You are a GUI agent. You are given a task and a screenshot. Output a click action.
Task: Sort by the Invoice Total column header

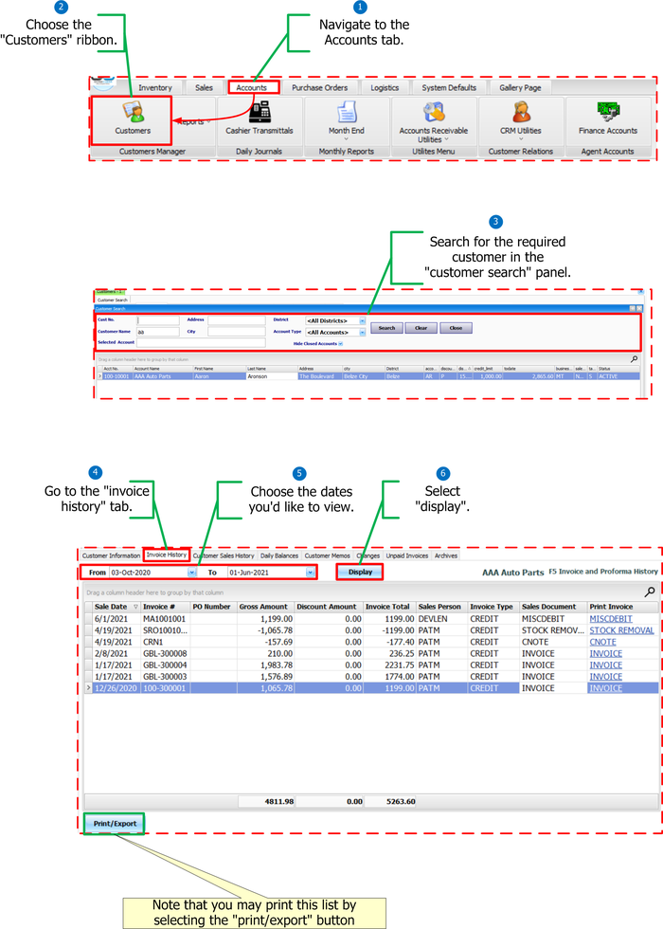(x=389, y=607)
